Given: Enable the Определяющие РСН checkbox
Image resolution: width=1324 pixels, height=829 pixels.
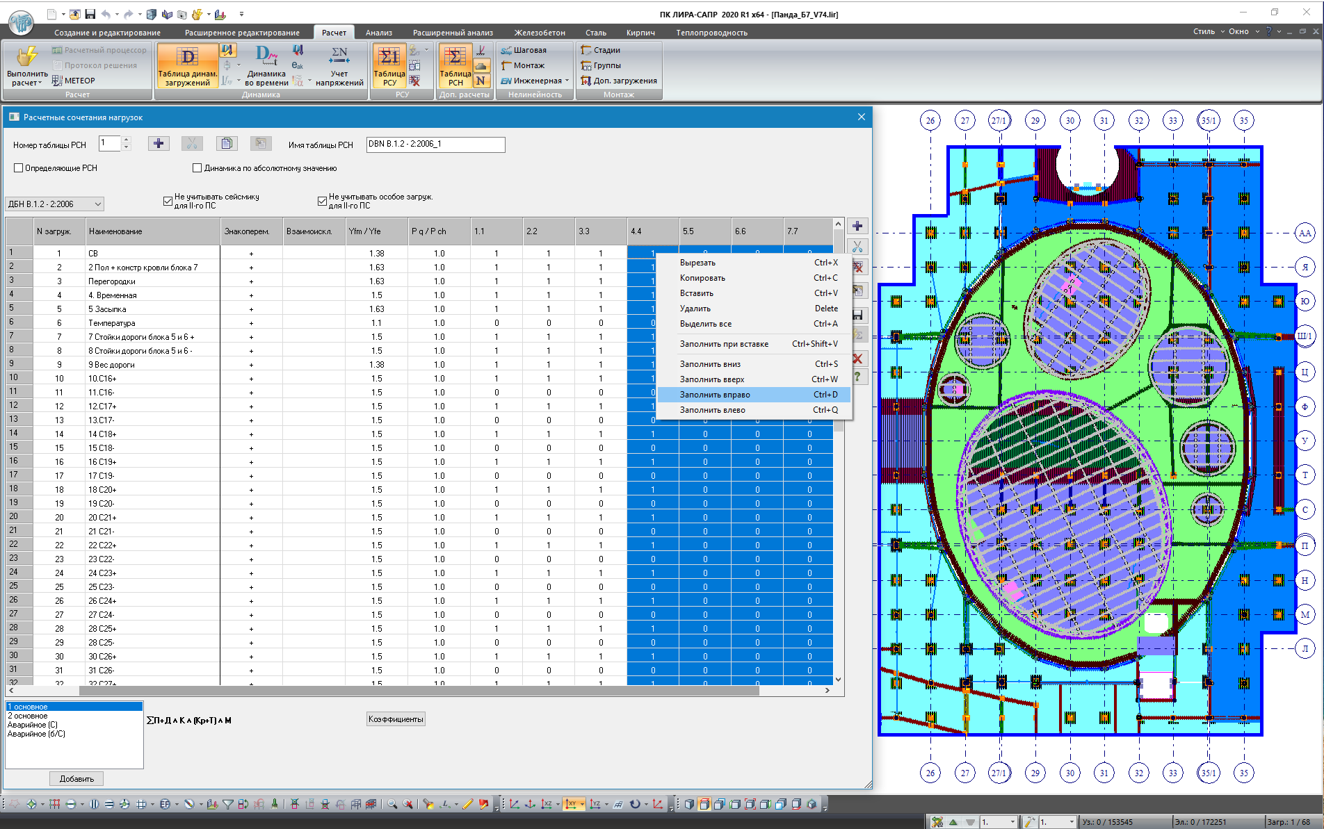Looking at the screenshot, I should tap(19, 168).
